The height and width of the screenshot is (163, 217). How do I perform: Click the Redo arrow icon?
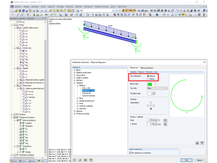click(x=46, y=11)
